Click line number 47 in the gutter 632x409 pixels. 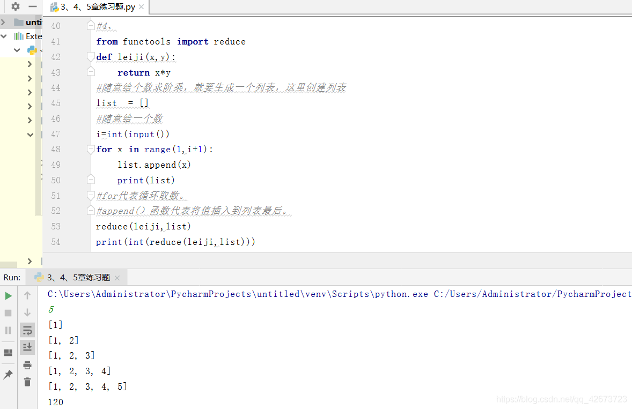(x=56, y=133)
